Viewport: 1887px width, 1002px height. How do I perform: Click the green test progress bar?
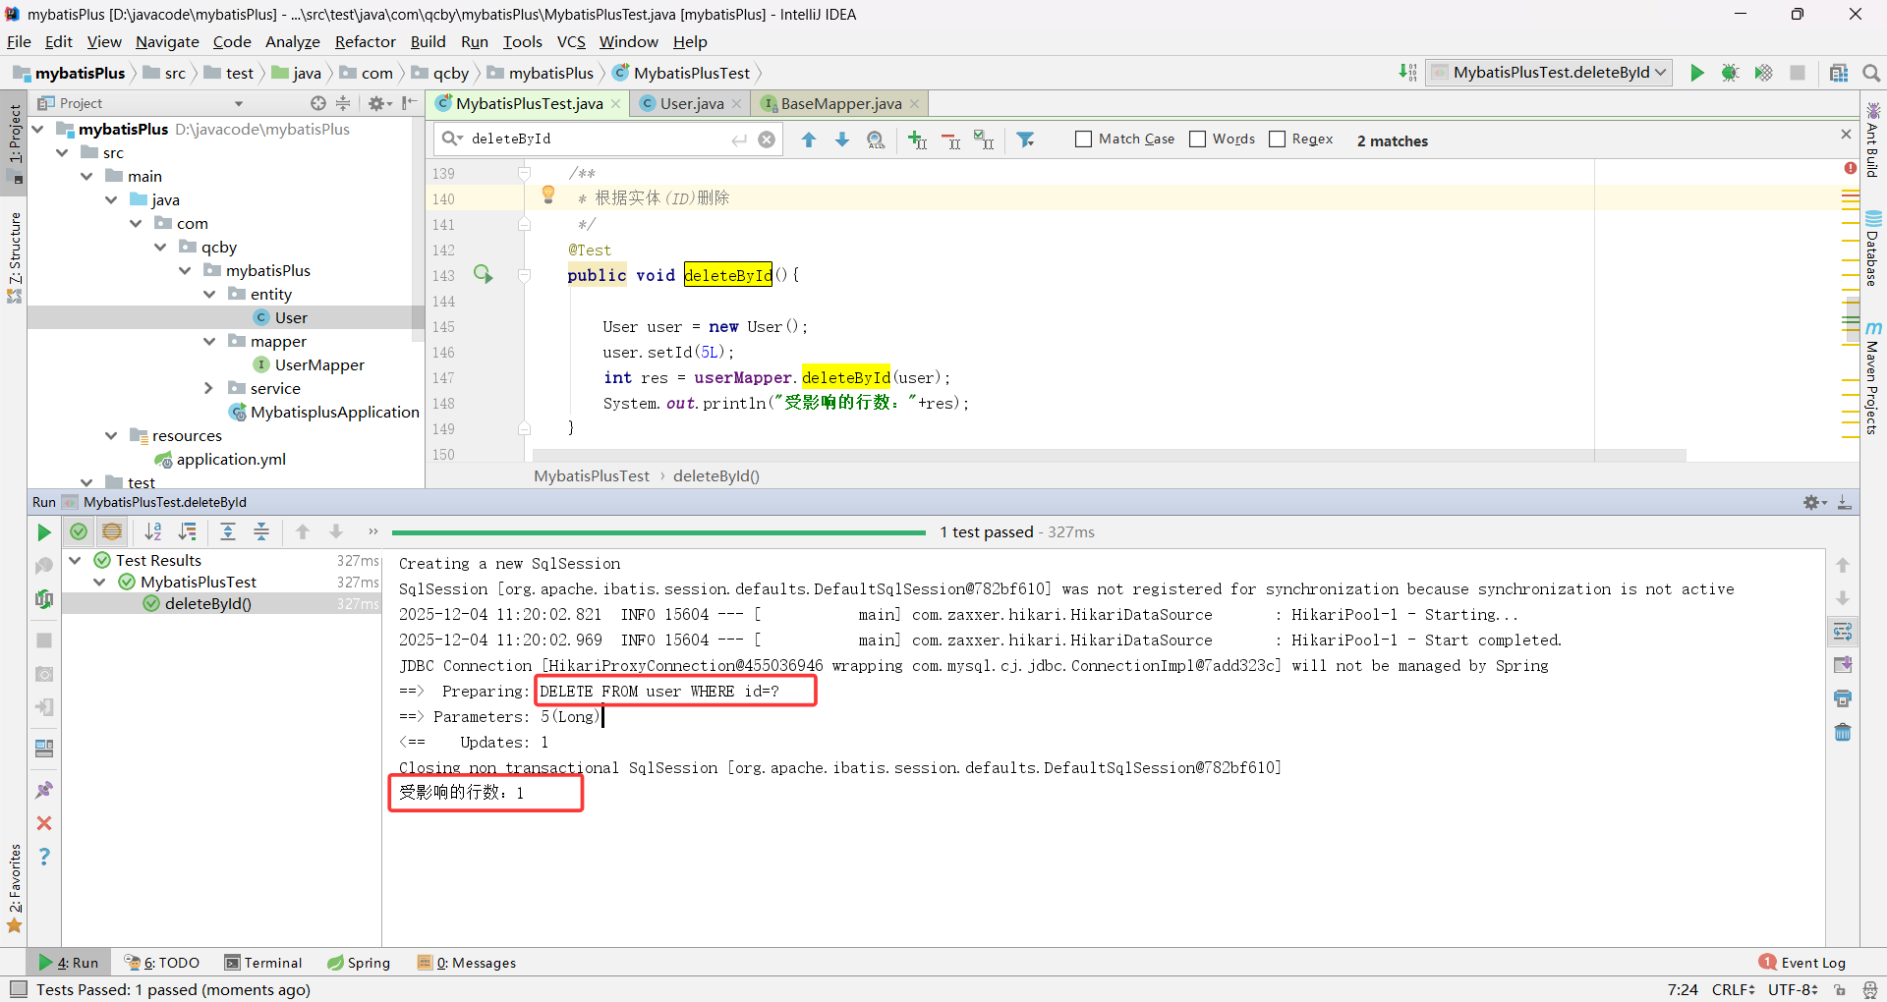coord(658,532)
